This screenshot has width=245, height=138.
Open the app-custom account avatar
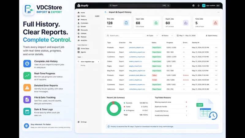pyautogui.click(x=204, y=6)
